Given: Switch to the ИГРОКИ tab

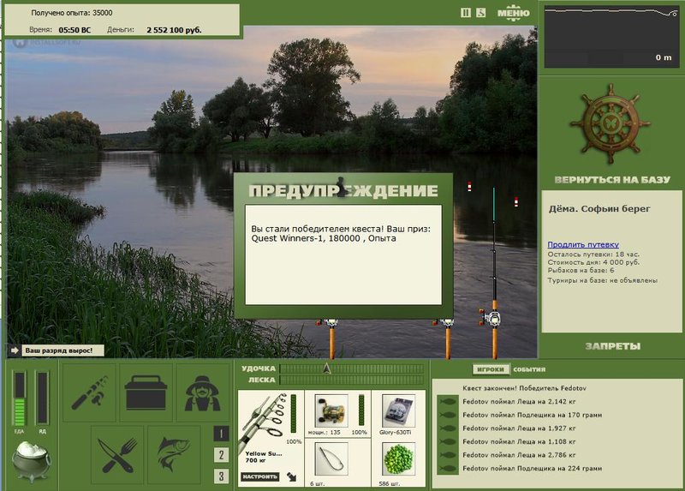Looking at the screenshot, I should point(491,369).
